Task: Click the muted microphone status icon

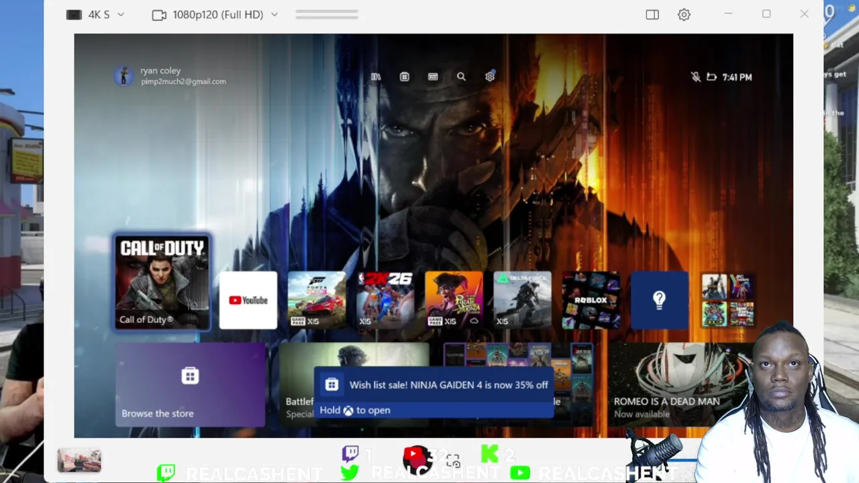Action: pos(696,77)
